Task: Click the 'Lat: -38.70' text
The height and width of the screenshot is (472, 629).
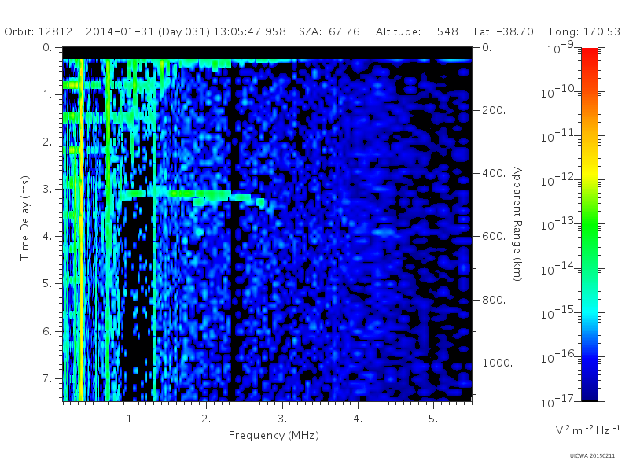Action: pyautogui.click(x=503, y=31)
